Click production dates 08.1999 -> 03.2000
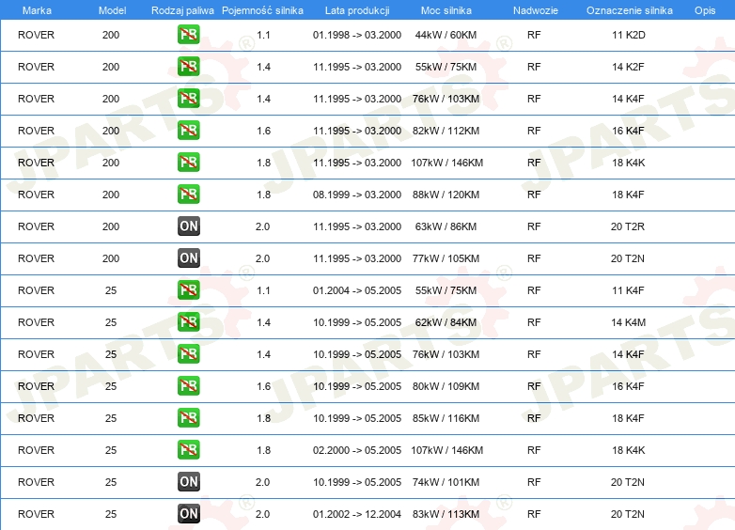The width and height of the screenshot is (735, 530). point(357,195)
